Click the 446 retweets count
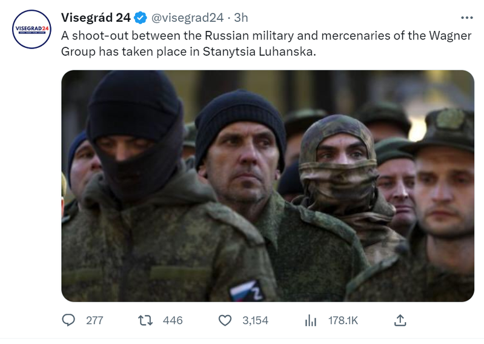This screenshot has width=484, height=344. coord(173,320)
